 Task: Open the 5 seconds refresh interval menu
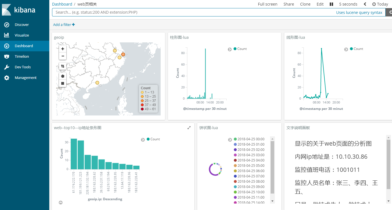(348, 4)
